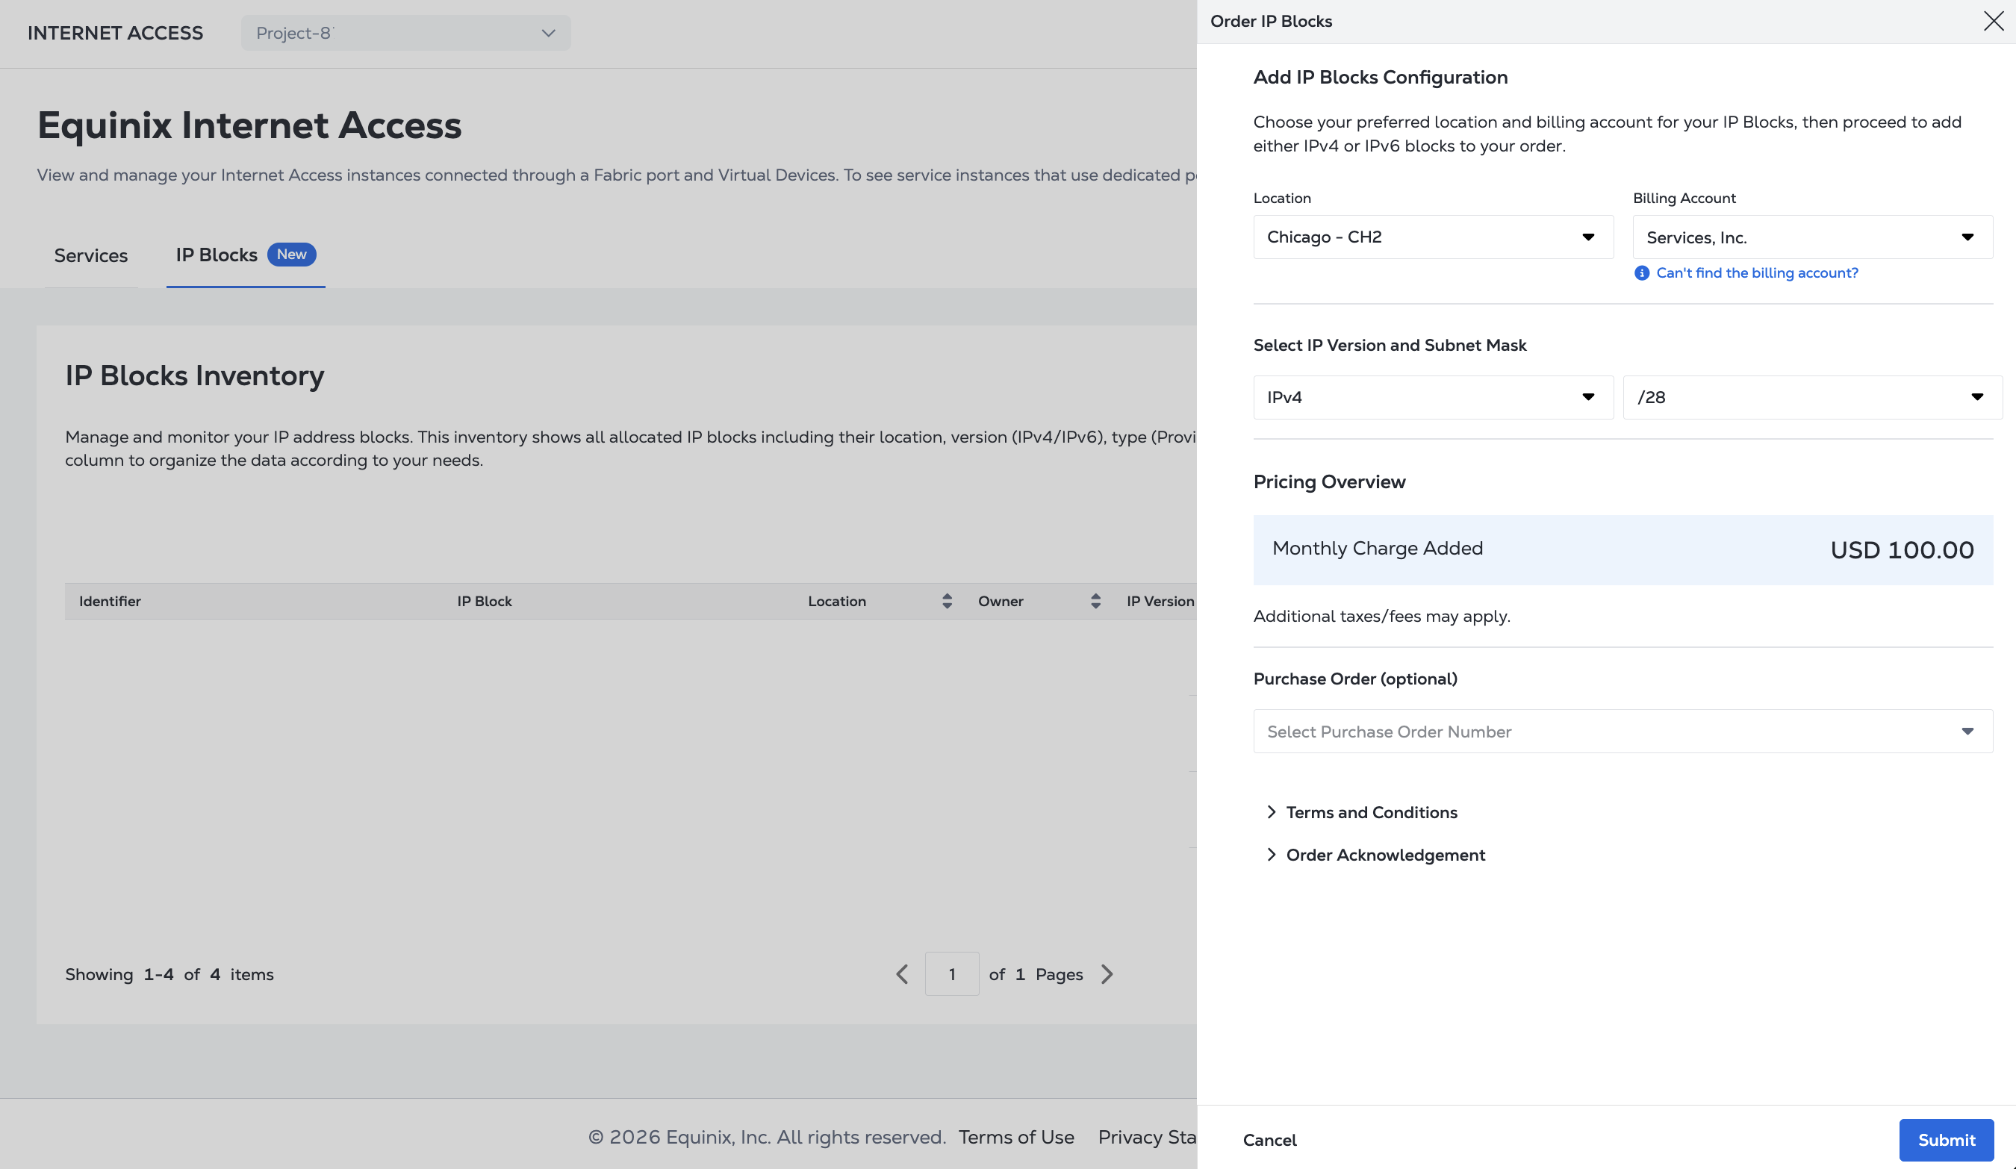Screen dimensions: 2016x1169
Task: Click the Monthly Charge Added label
Action: 1378,549
